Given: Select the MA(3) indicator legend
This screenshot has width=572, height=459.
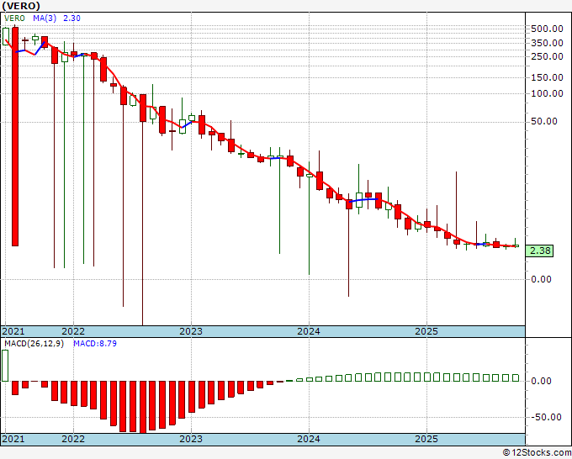Looking at the screenshot, I should (45, 18).
